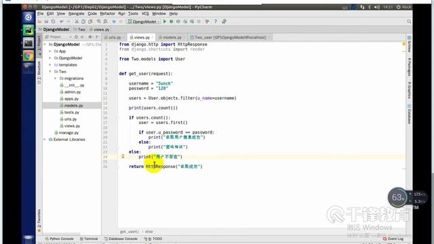Switch to the Two_user database tab
This screenshot has height=244, width=434.
point(229,37)
